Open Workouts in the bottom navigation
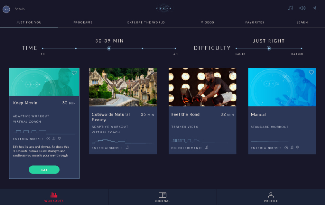 tap(54, 197)
